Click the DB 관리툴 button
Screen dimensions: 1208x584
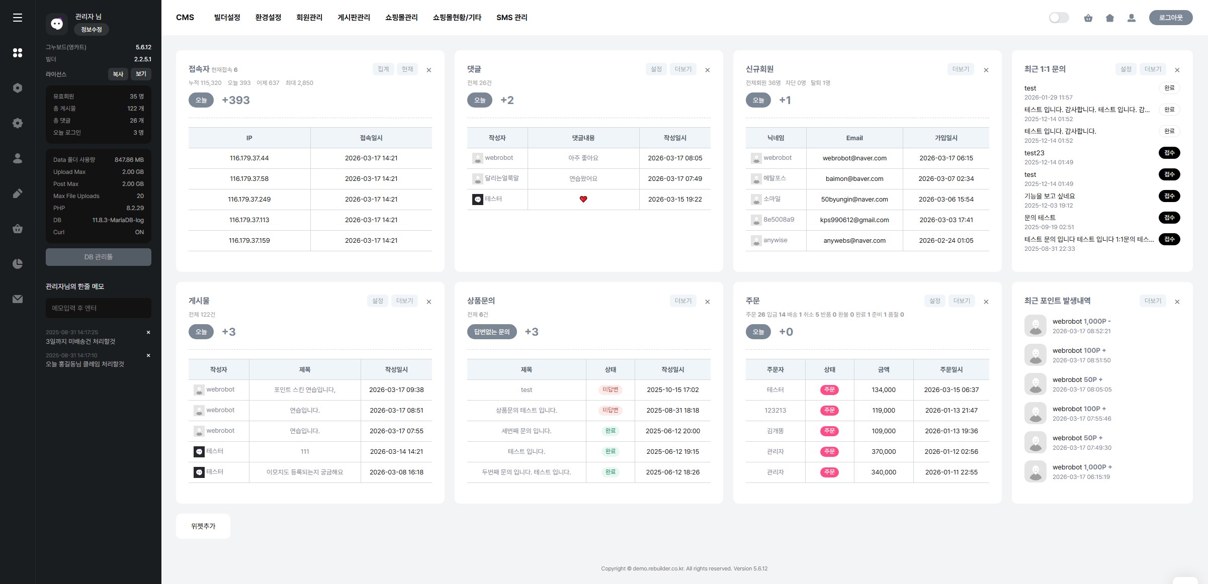(x=99, y=257)
